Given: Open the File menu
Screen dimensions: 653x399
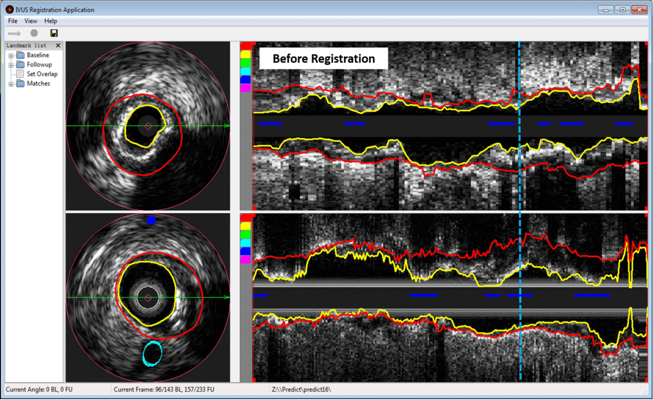Looking at the screenshot, I should click(x=13, y=21).
